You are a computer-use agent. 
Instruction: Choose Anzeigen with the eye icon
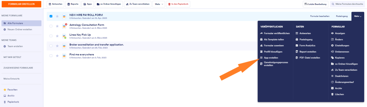tap(338, 33)
